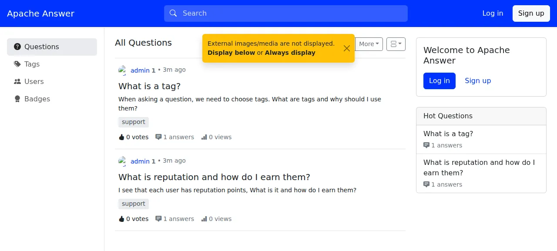Open the More sorting dropdown
The height and width of the screenshot is (251, 557).
click(x=369, y=44)
